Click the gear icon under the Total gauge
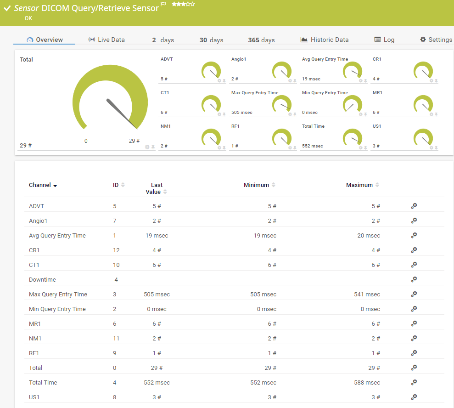This screenshot has height=408, width=454. click(x=147, y=147)
